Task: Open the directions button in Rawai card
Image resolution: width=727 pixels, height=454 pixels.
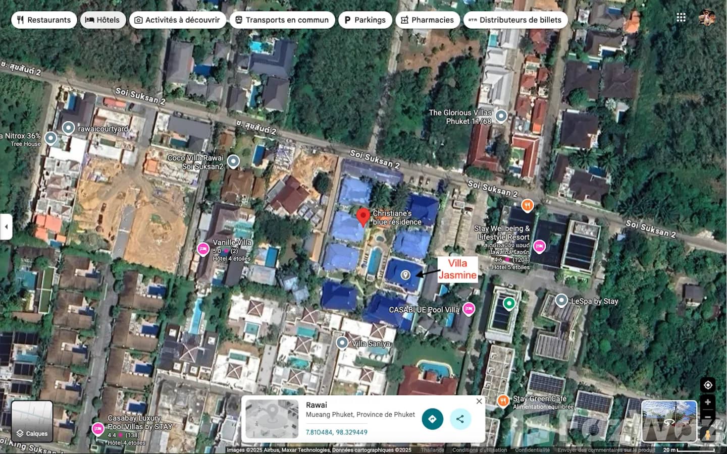Action: [x=432, y=419]
